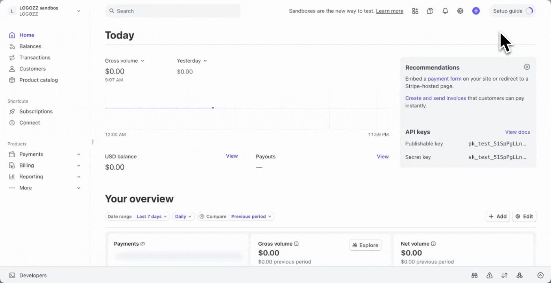Click the purple plus create button
Screen dimensions: 551x283
pyautogui.click(x=476, y=11)
